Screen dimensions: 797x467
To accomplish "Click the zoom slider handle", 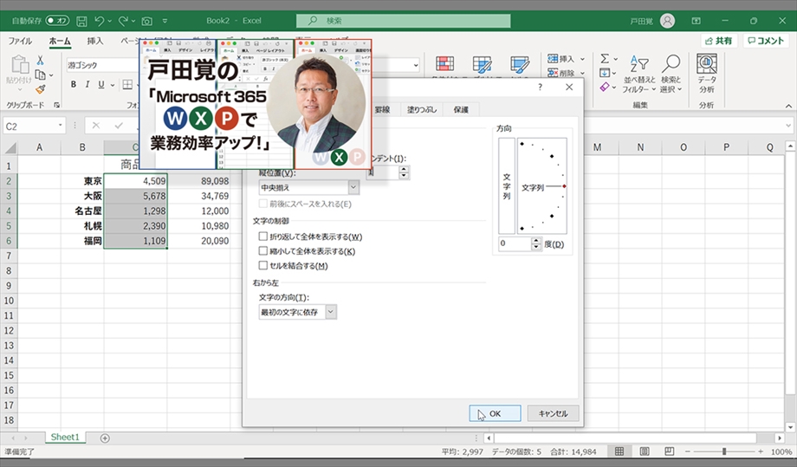I will click(x=724, y=451).
